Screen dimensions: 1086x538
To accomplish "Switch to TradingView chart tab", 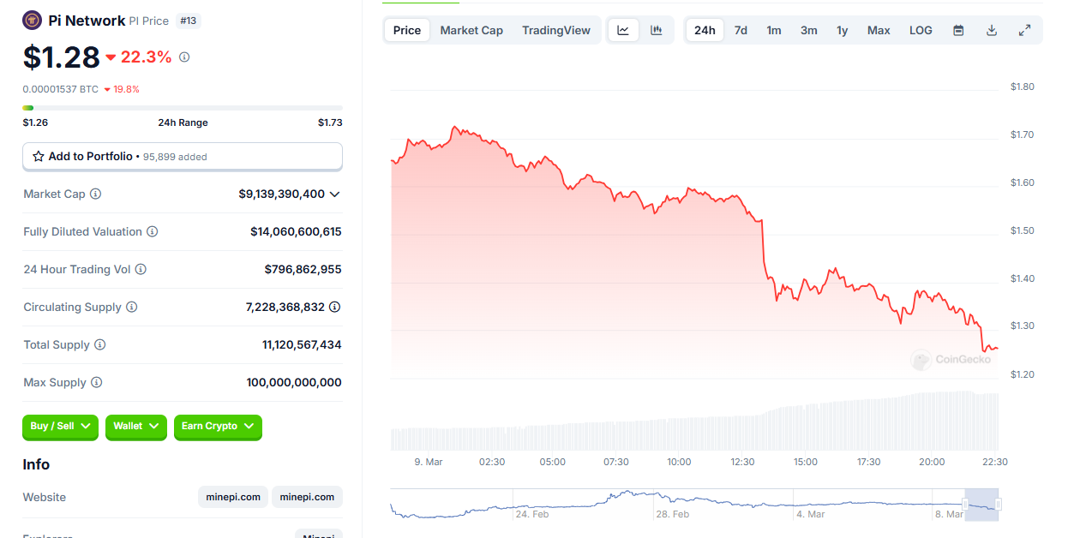I will click(556, 30).
